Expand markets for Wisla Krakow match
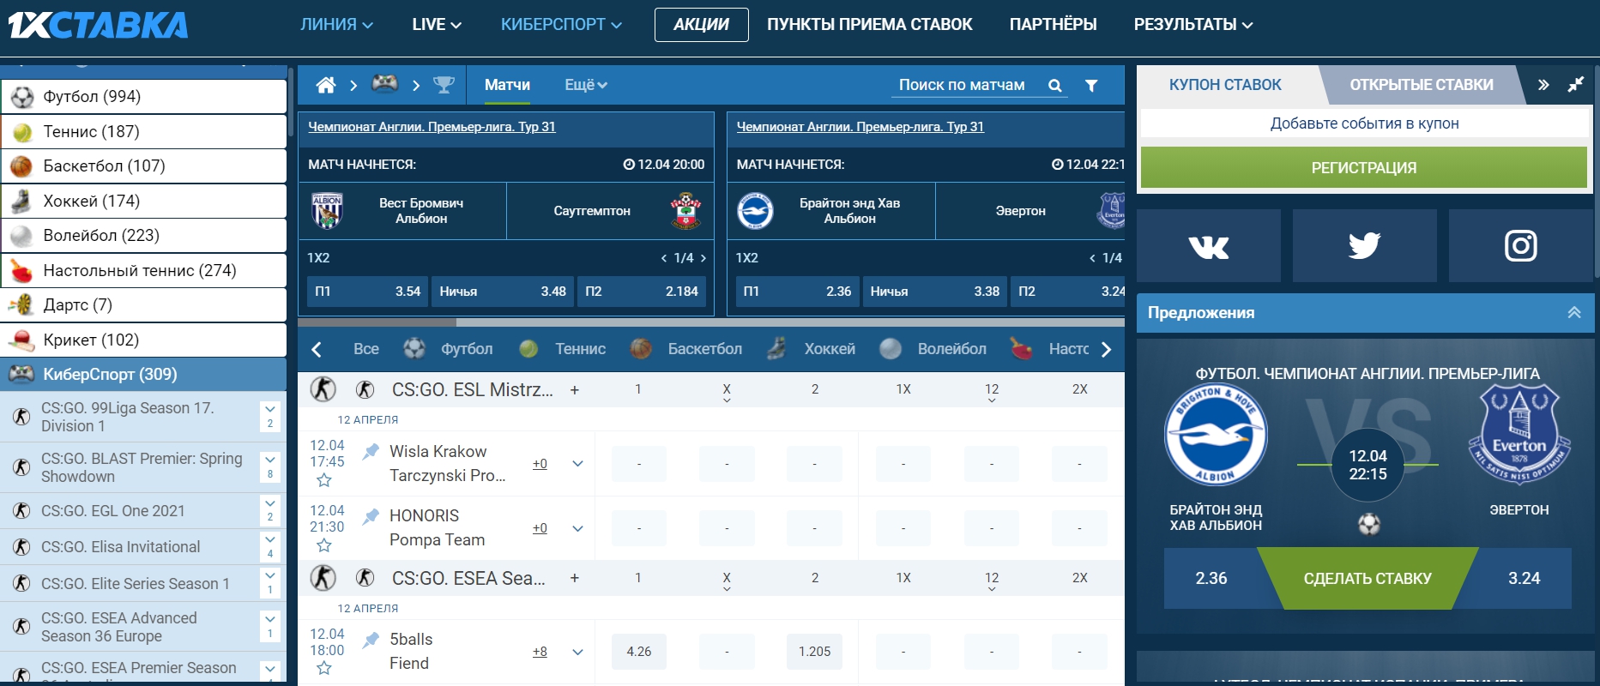The width and height of the screenshot is (1600, 686). tap(577, 464)
